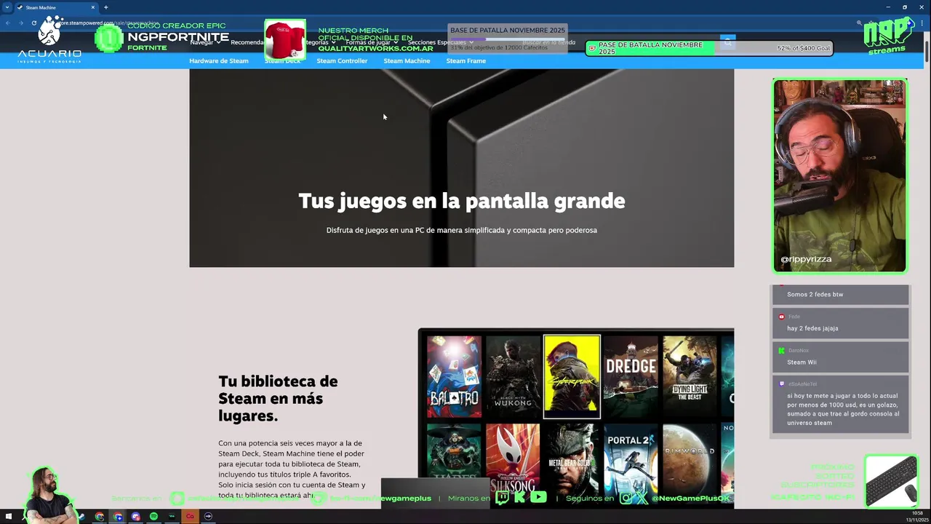
Task: Click the Silksong game cover
Action: pyautogui.click(x=513, y=461)
